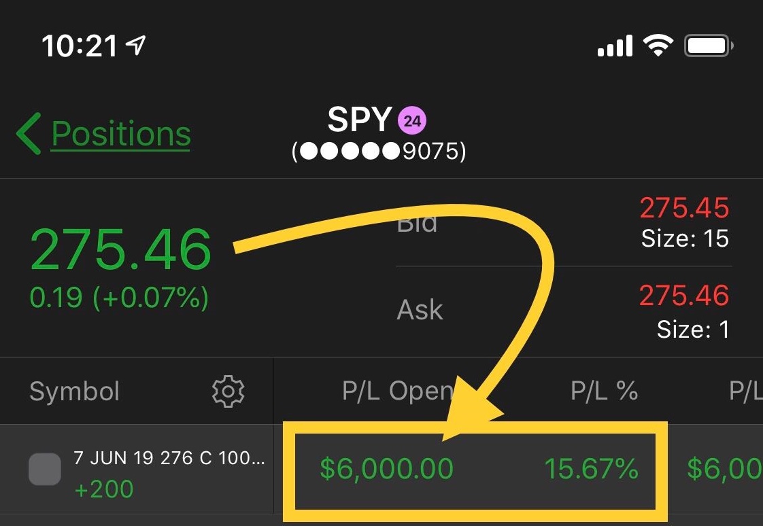Tap the location arrow in status bar
Viewport: 763px width, 526px height.
coord(135,46)
